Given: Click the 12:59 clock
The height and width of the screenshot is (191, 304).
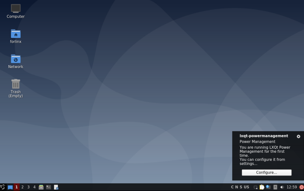Looking at the screenshot, I should 291,187.
